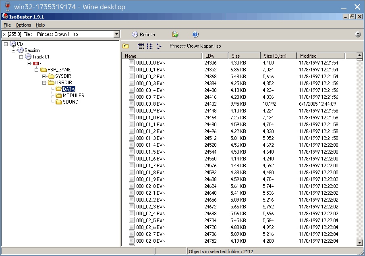Select file 000_02_2.EVN in the list
The image size is (365, 256).
point(151,200)
